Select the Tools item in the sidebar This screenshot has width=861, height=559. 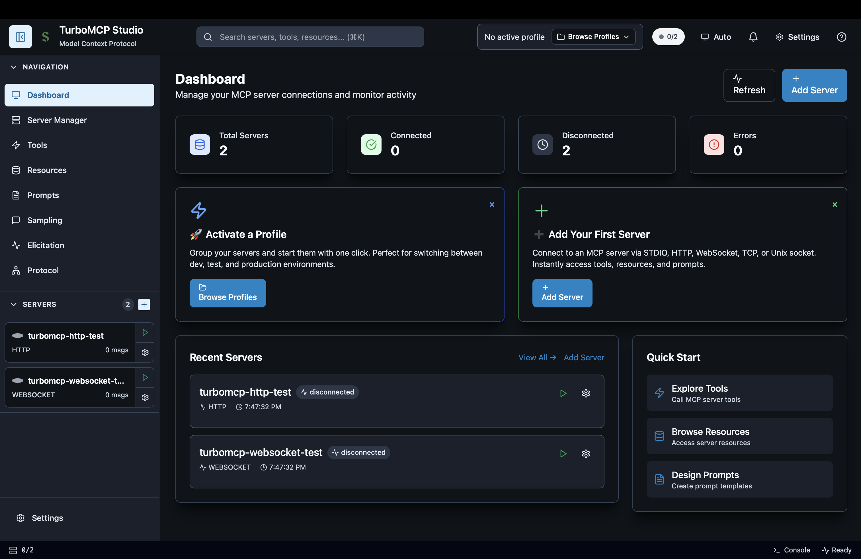coord(37,145)
